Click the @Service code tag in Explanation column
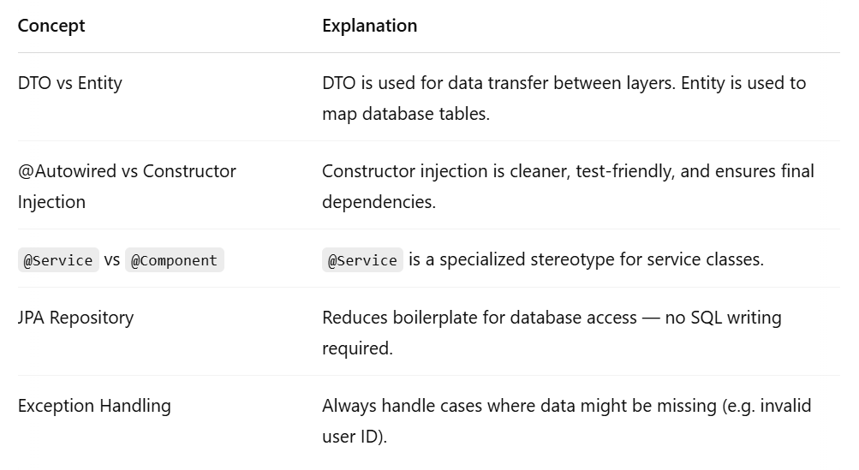Screen dimensions: 859x470 point(362,260)
